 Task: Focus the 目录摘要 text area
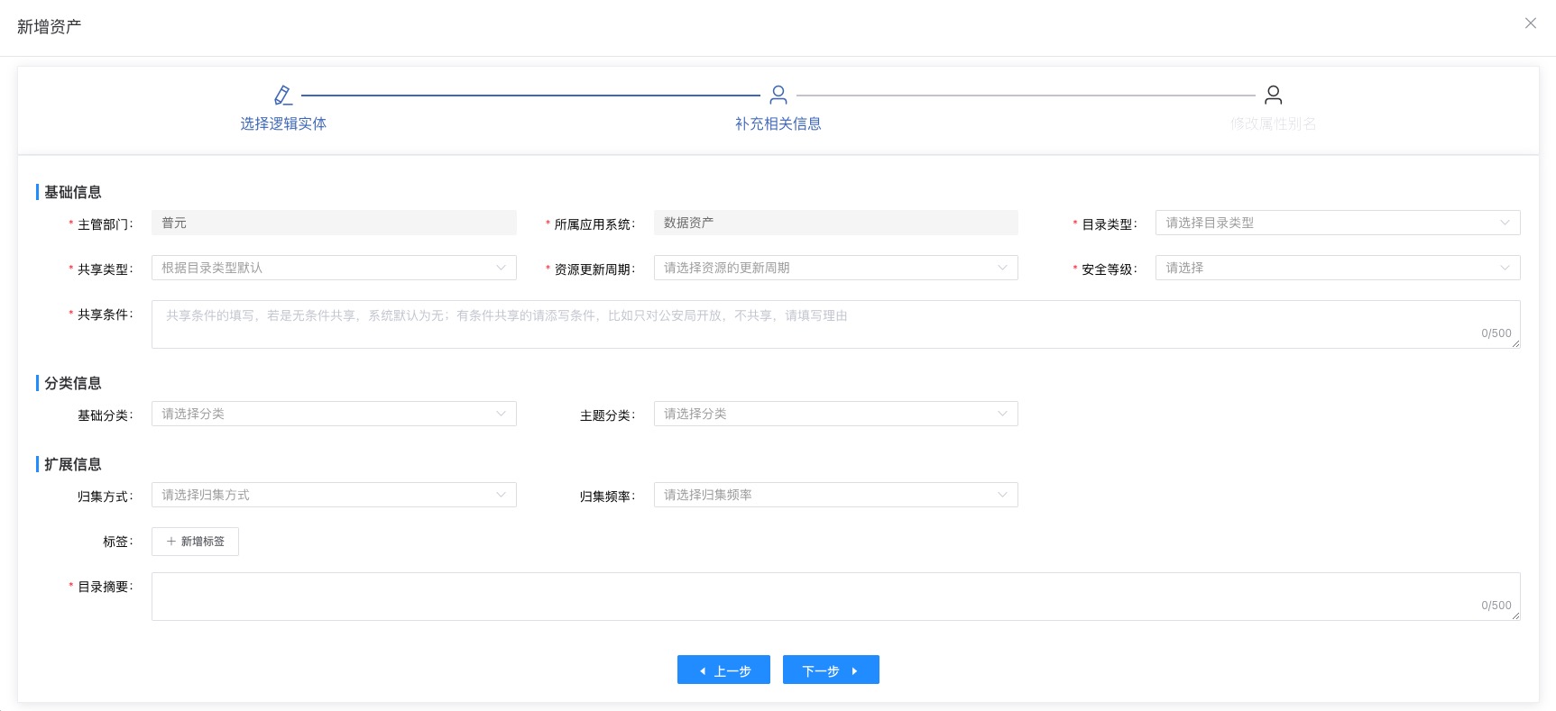(x=836, y=597)
